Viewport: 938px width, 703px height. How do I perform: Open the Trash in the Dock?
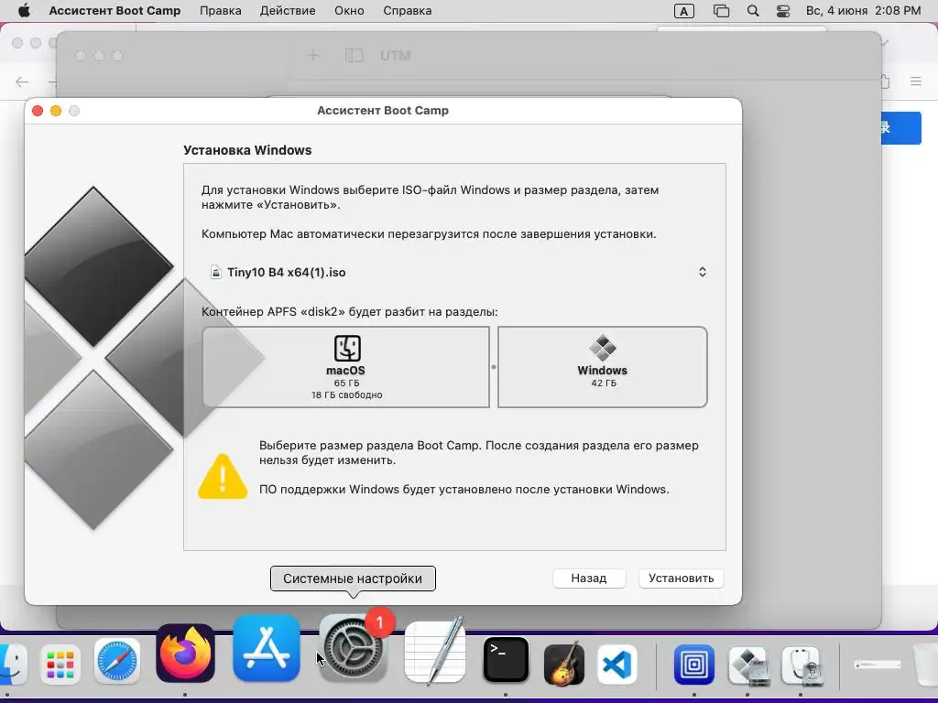point(926,665)
